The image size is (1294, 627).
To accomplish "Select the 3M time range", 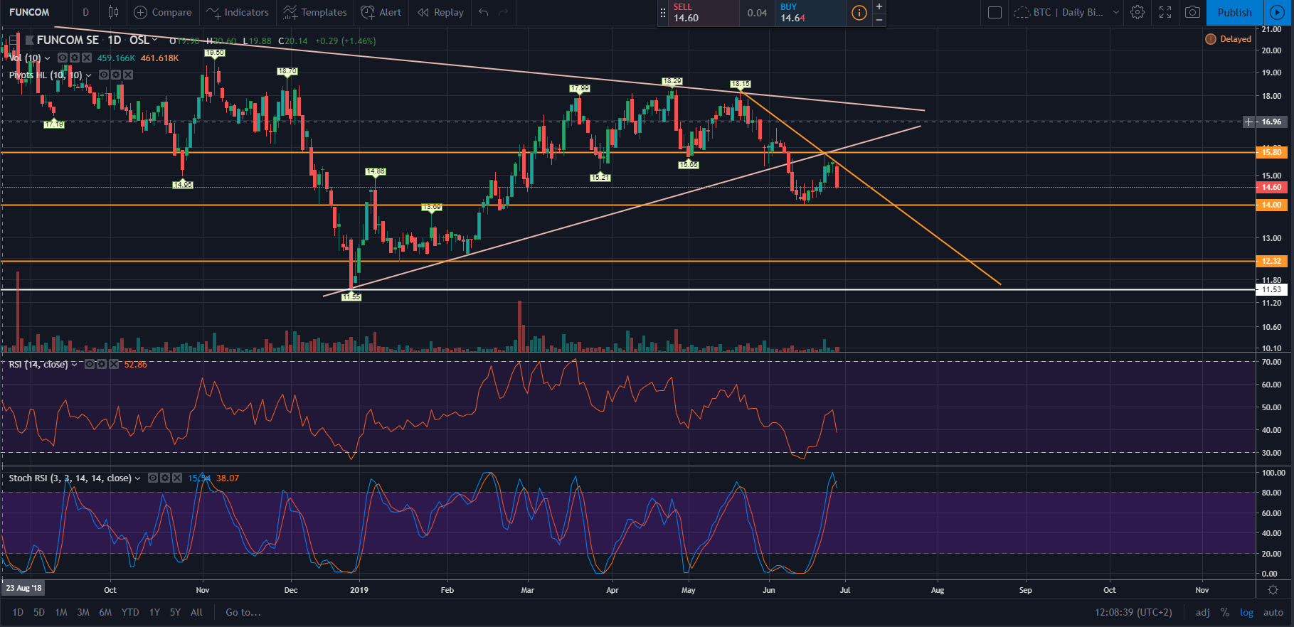I will coord(83,612).
